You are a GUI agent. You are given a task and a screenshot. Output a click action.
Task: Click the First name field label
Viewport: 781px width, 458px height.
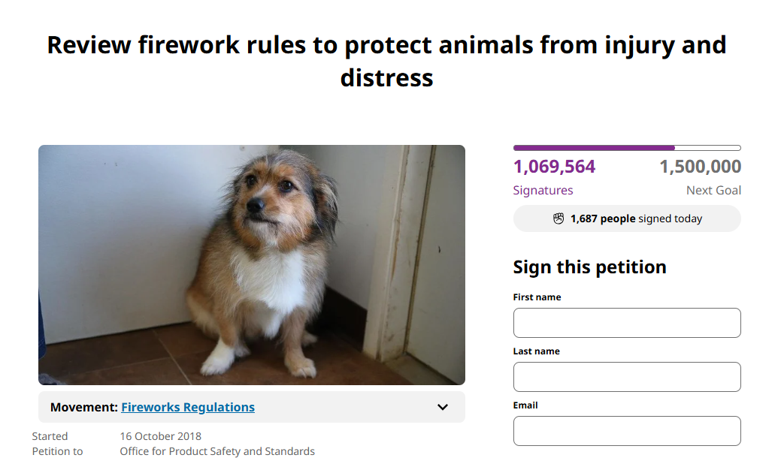tap(536, 297)
